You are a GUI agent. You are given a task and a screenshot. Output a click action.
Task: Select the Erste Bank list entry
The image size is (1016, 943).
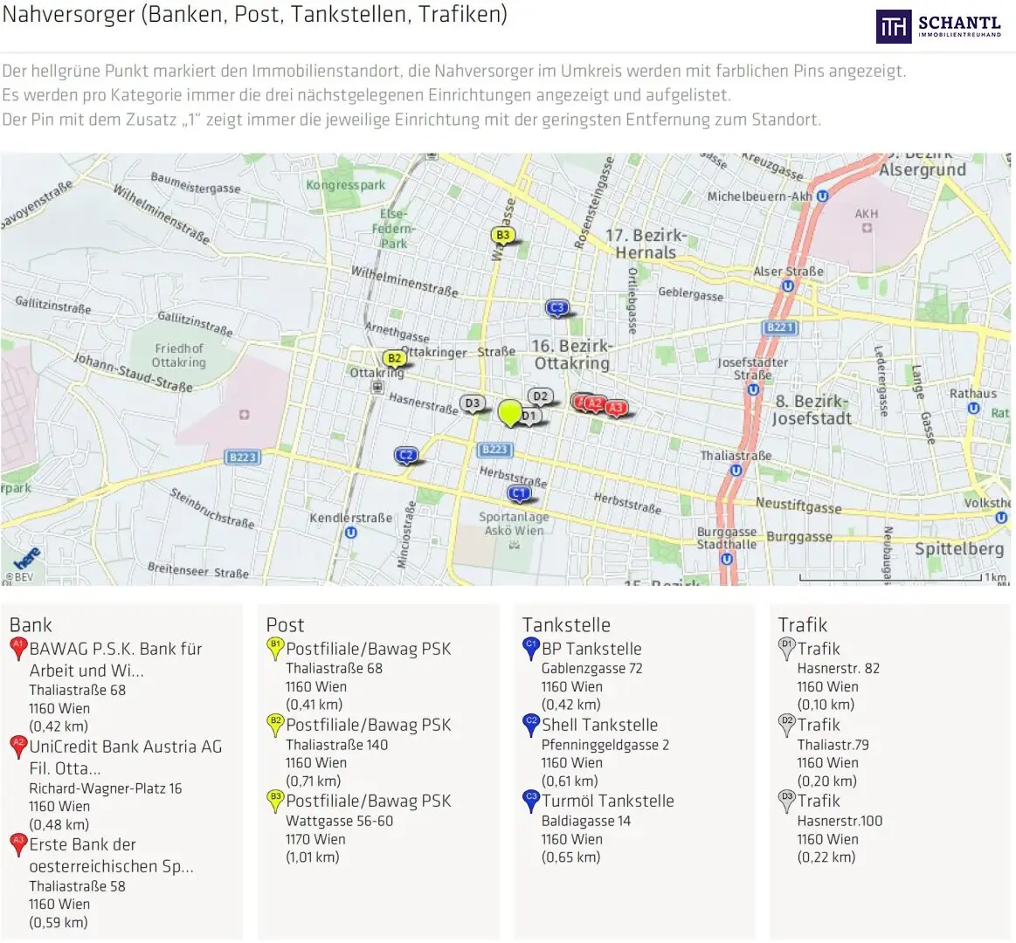click(x=102, y=883)
